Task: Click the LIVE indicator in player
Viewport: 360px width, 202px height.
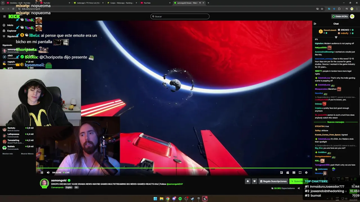Action: click(x=66, y=173)
